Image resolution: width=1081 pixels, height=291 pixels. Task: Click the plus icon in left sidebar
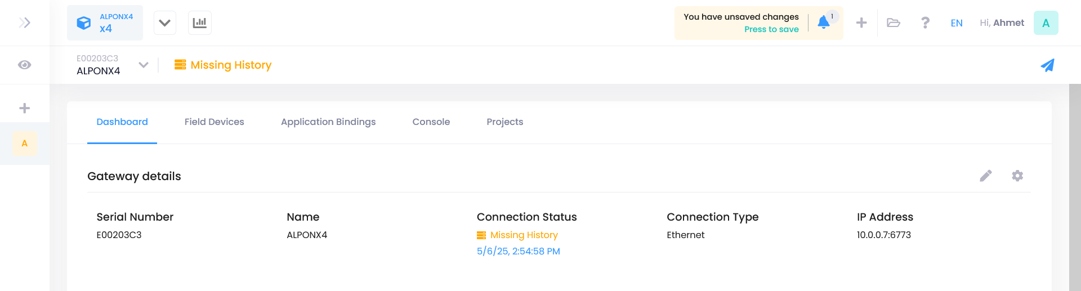[24, 108]
